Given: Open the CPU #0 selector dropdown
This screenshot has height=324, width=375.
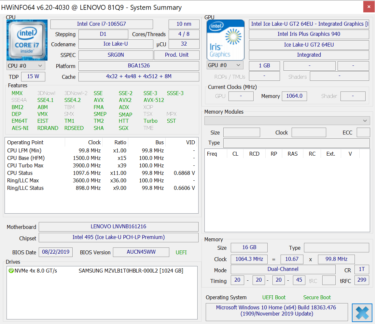Looking at the screenshot, I should [26, 65].
